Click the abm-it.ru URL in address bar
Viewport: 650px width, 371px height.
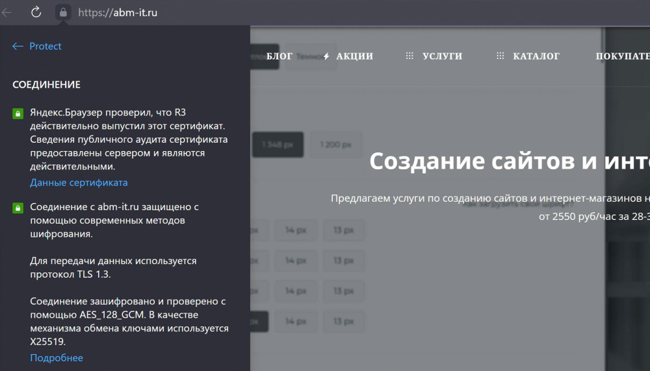click(118, 12)
